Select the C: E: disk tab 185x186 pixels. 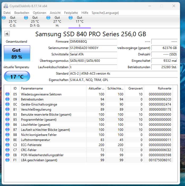(x=13, y=22)
